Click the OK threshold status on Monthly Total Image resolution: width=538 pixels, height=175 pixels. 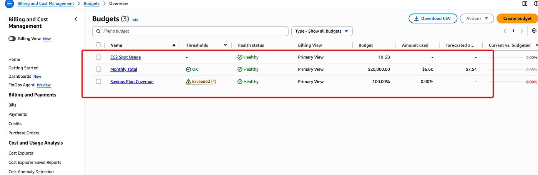coord(192,69)
